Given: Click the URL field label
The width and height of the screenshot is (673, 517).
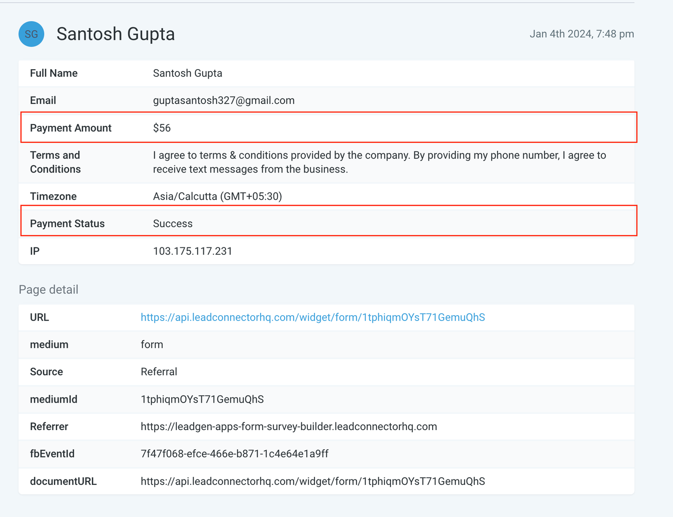Looking at the screenshot, I should click(x=39, y=318).
